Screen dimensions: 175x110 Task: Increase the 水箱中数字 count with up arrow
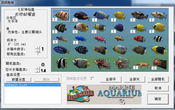tap(38, 48)
